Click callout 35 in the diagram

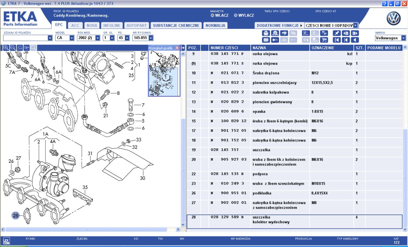pyautogui.click(x=85, y=188)
